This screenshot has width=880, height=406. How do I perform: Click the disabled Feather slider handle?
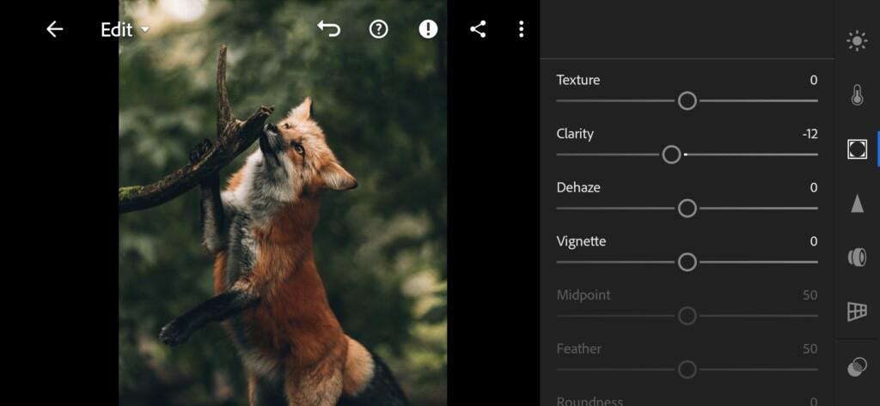click(x=687, y=370)
